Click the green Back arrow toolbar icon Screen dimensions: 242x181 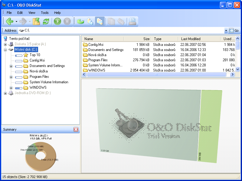coord(10,21)
